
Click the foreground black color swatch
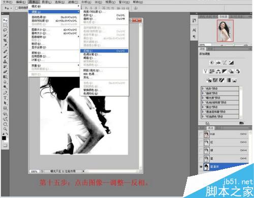(4, 138)
